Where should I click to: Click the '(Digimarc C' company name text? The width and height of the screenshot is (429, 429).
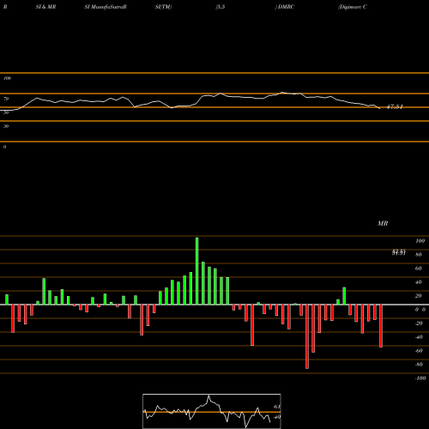pos(353,7)
